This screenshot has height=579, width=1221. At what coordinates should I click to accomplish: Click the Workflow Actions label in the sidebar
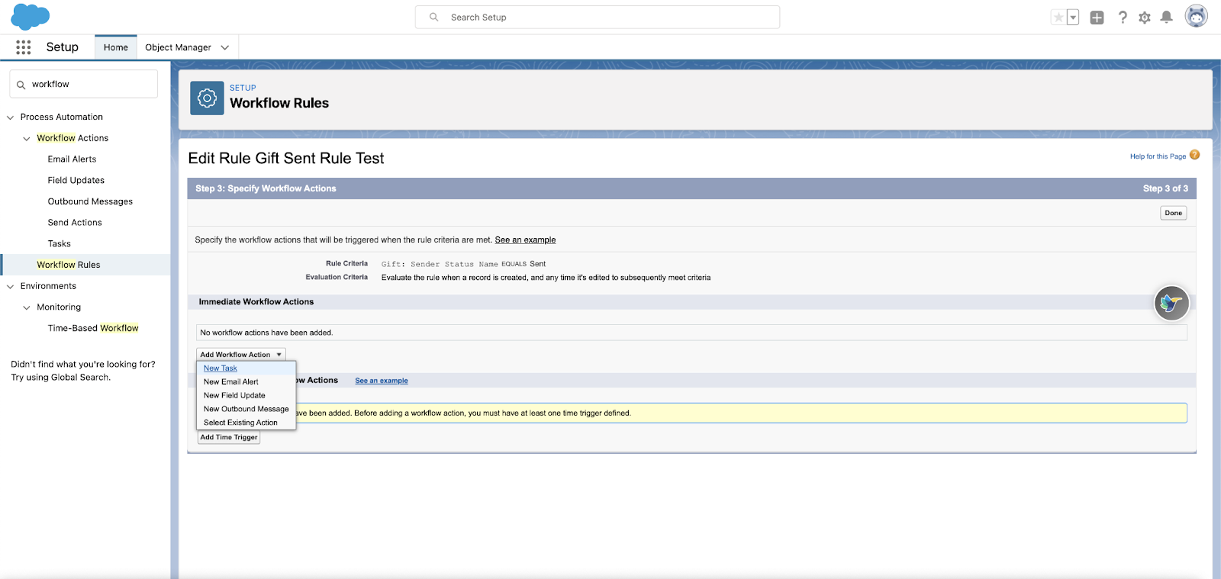pyautogui.click(x=72, y=138)
